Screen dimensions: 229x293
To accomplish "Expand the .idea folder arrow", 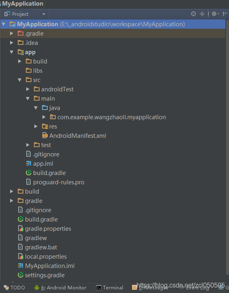I will (x=12, y=43).
